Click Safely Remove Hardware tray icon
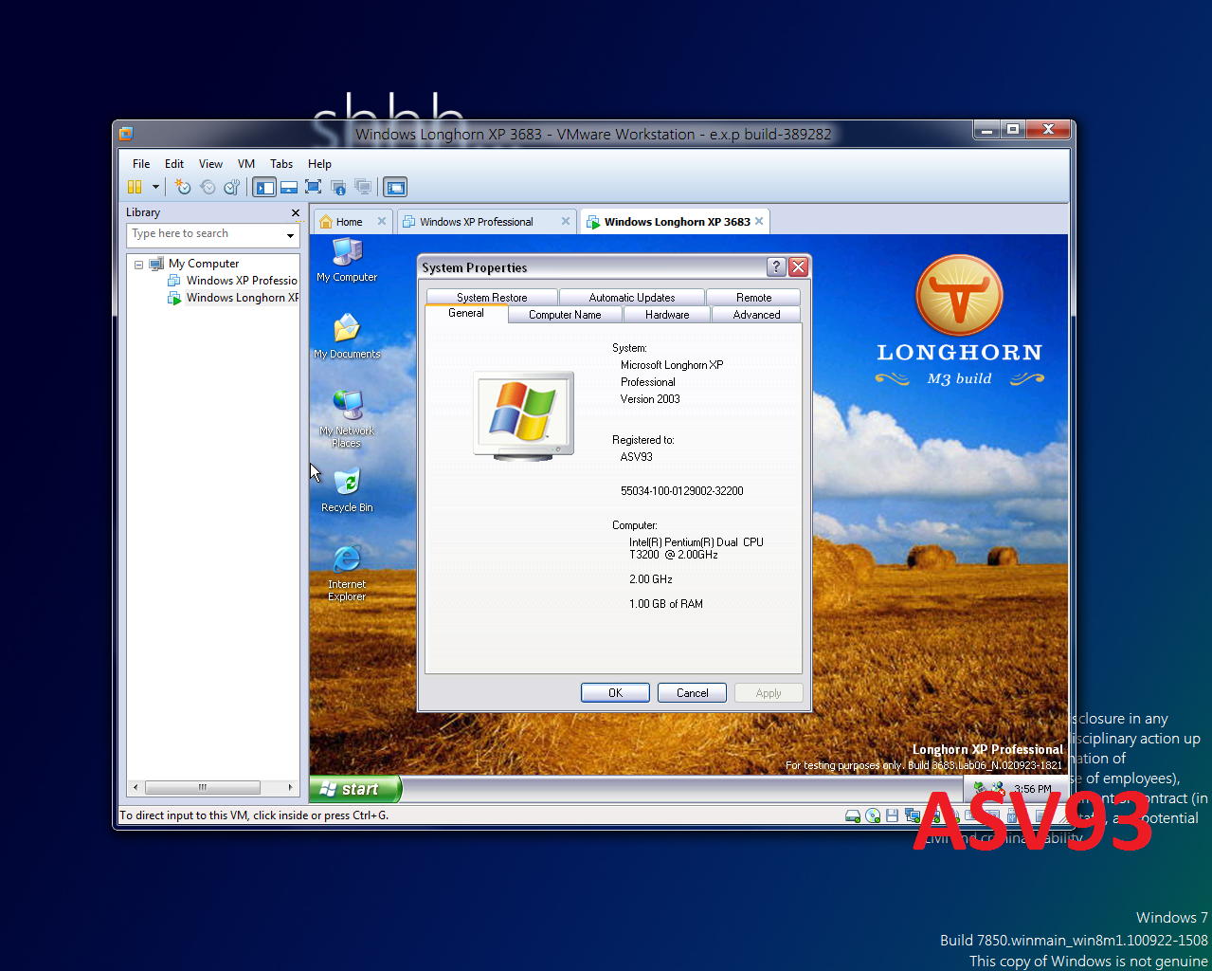The width and height of the screenshot is (1212, 971). click(x=980, y=788)
